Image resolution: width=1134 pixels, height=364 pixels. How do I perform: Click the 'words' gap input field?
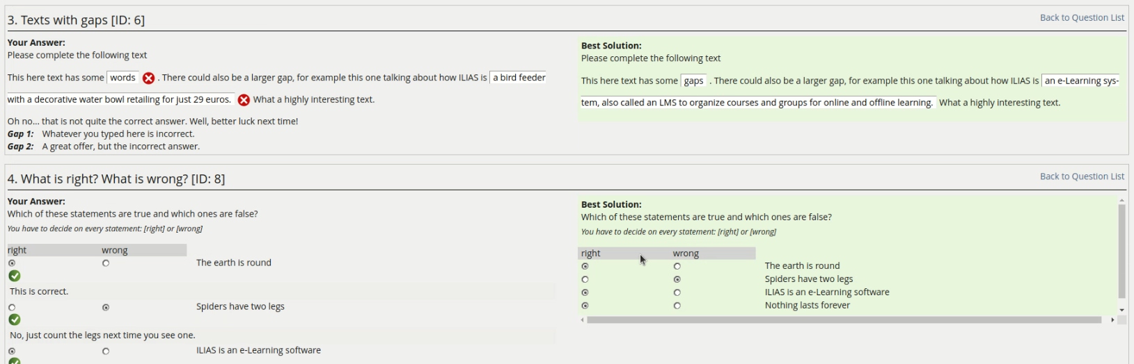(x=123, y=78)
